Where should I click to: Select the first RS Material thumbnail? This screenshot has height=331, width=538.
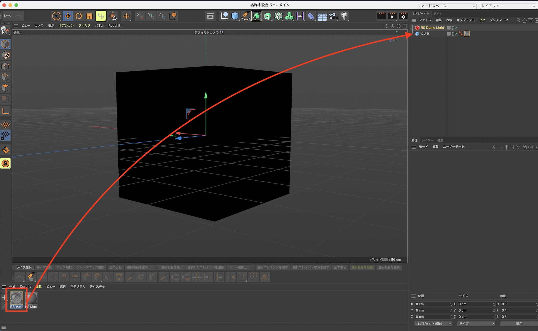pyautogui.click(x=16, y=299)
